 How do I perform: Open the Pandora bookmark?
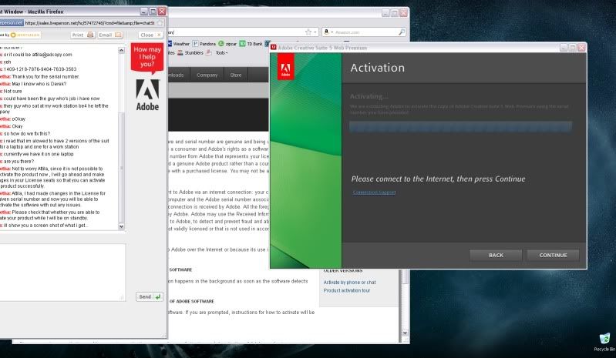tap(204, 44)
